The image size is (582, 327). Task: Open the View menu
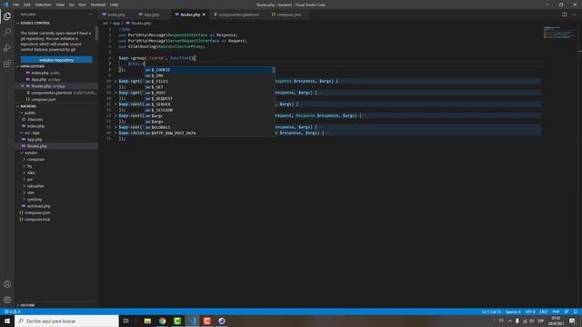coord(60,5)
